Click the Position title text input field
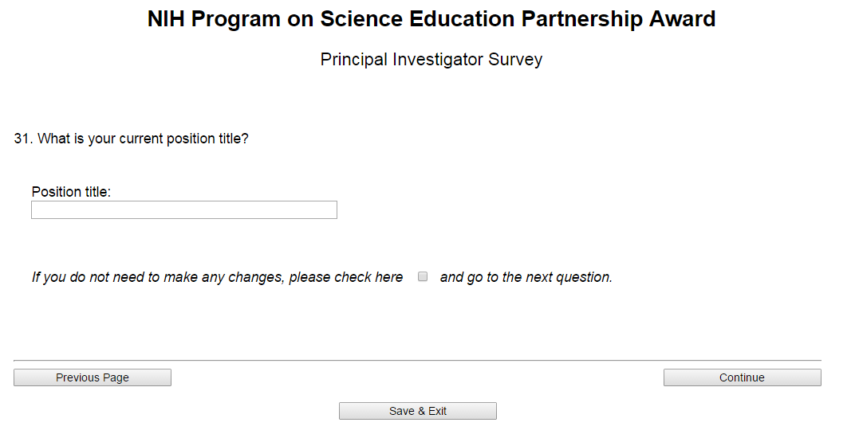Screen dimensions: 855x434 184,209
